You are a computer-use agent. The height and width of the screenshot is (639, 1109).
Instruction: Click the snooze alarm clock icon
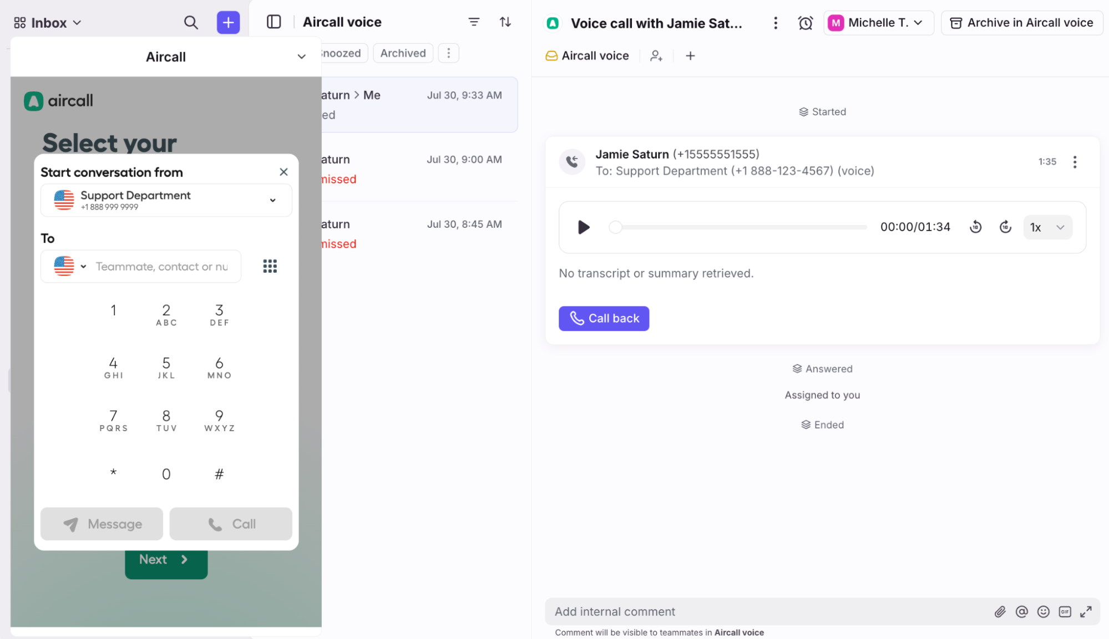[805, 23]
